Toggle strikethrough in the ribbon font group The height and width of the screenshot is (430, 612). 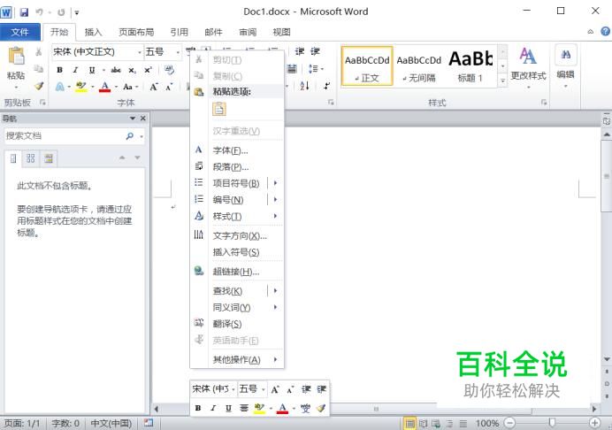[116, 70]
